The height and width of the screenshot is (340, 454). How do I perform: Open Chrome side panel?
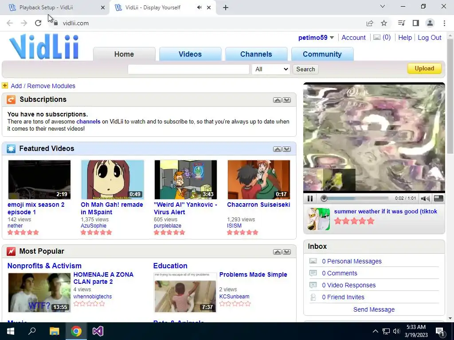point(416,23)
